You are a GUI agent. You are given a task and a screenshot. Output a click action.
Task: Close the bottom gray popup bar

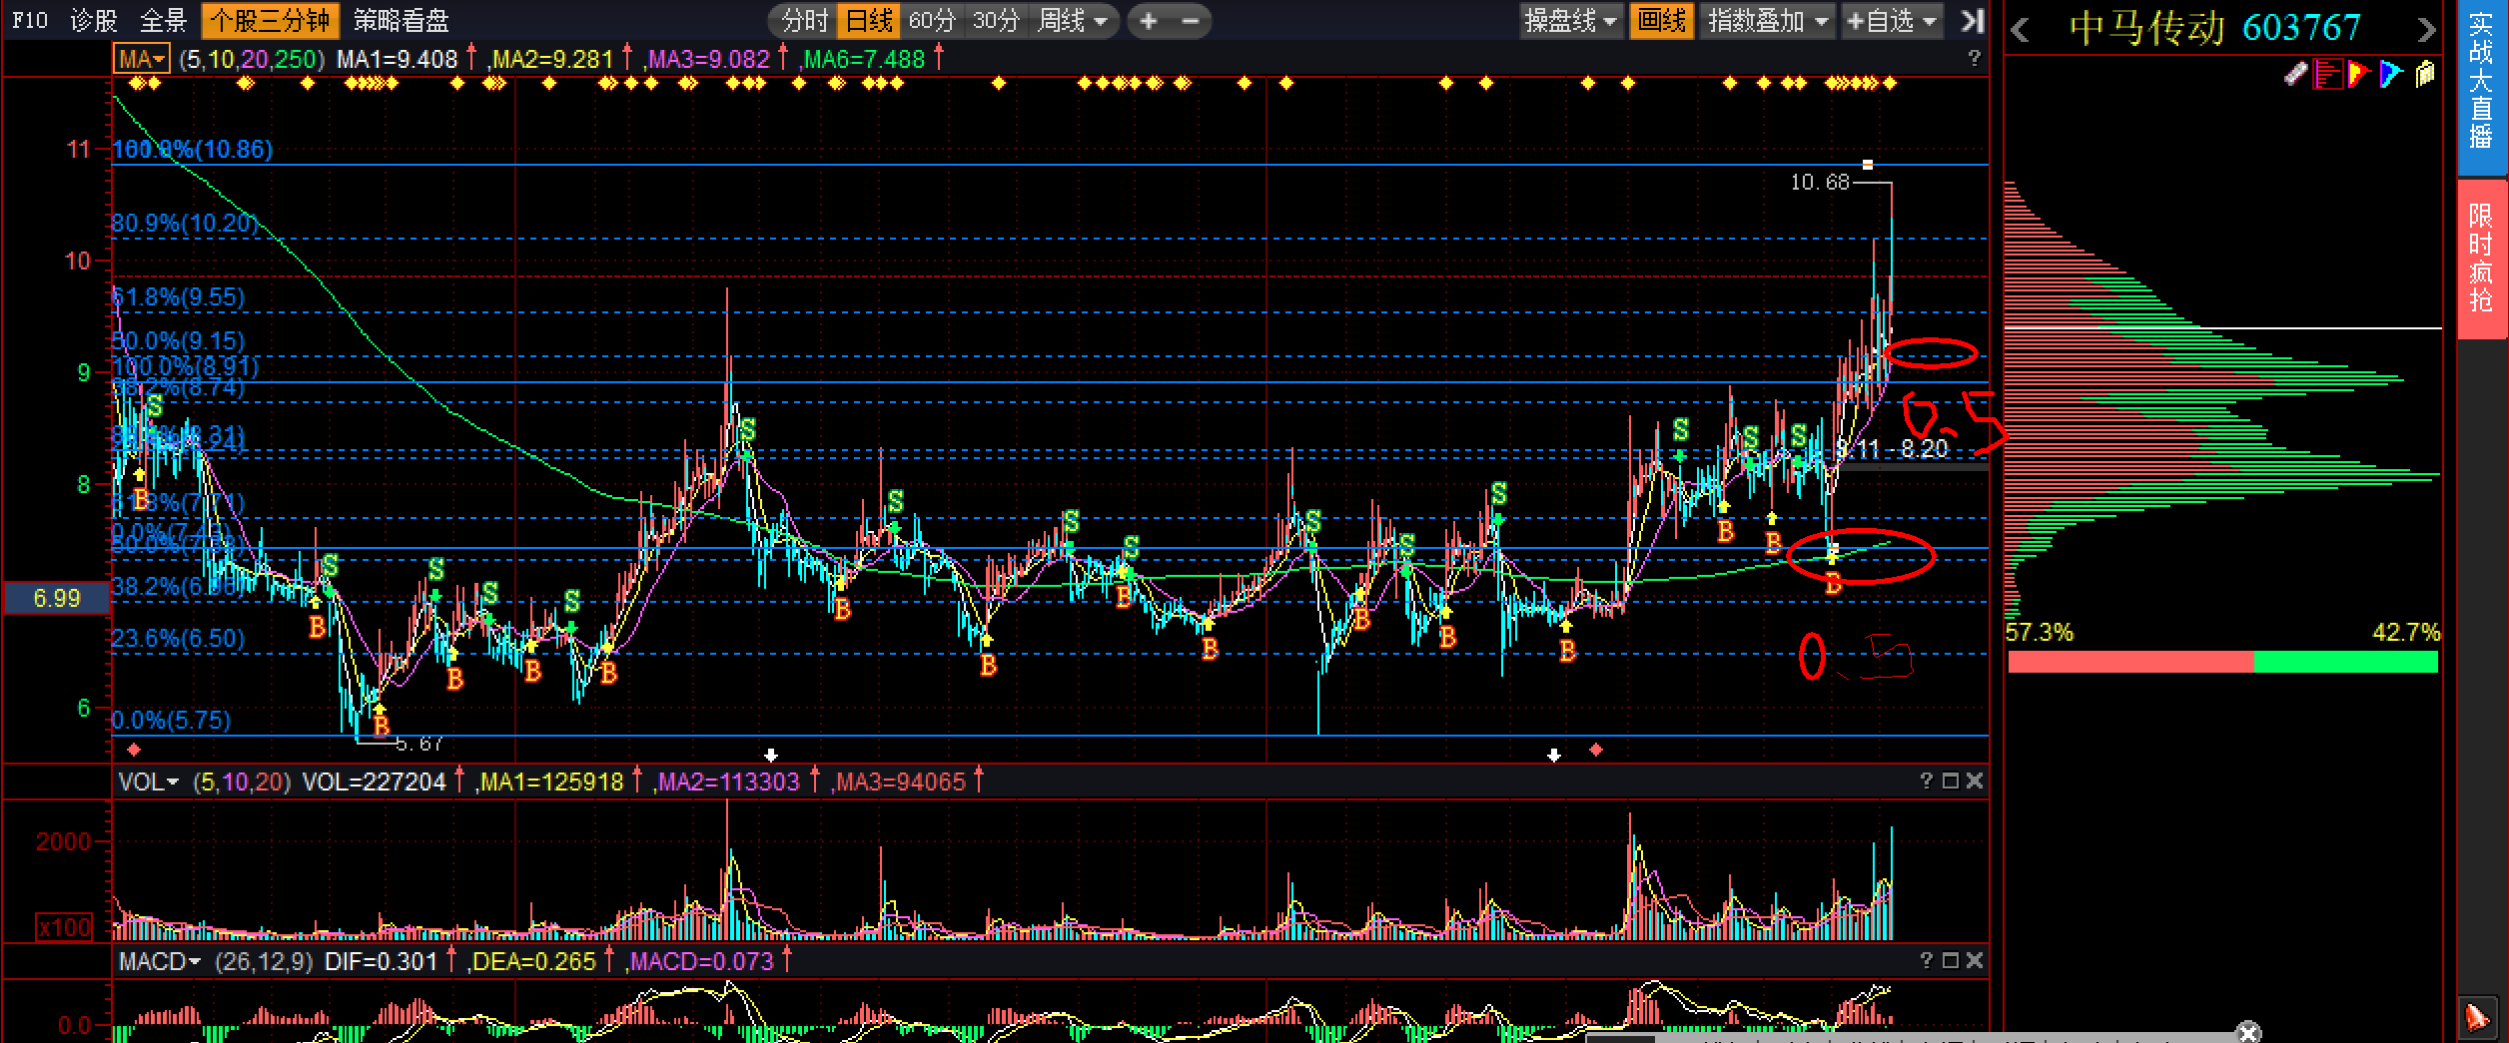[x=2248, y=1033]
